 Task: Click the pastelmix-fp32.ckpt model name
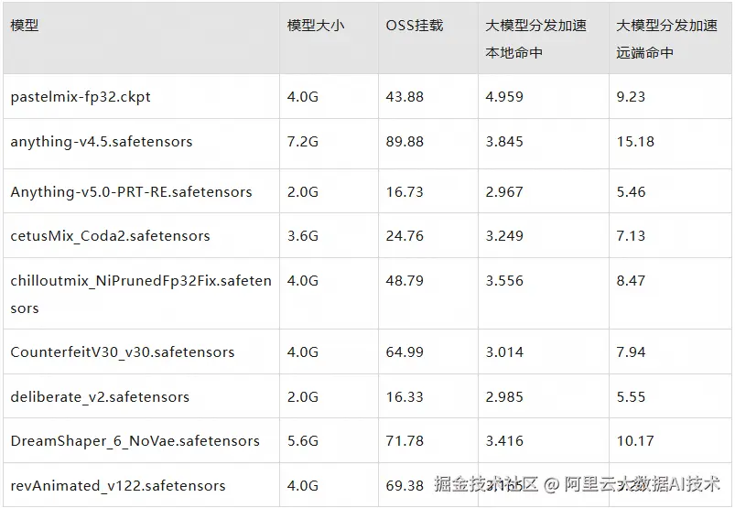(81, 96)
